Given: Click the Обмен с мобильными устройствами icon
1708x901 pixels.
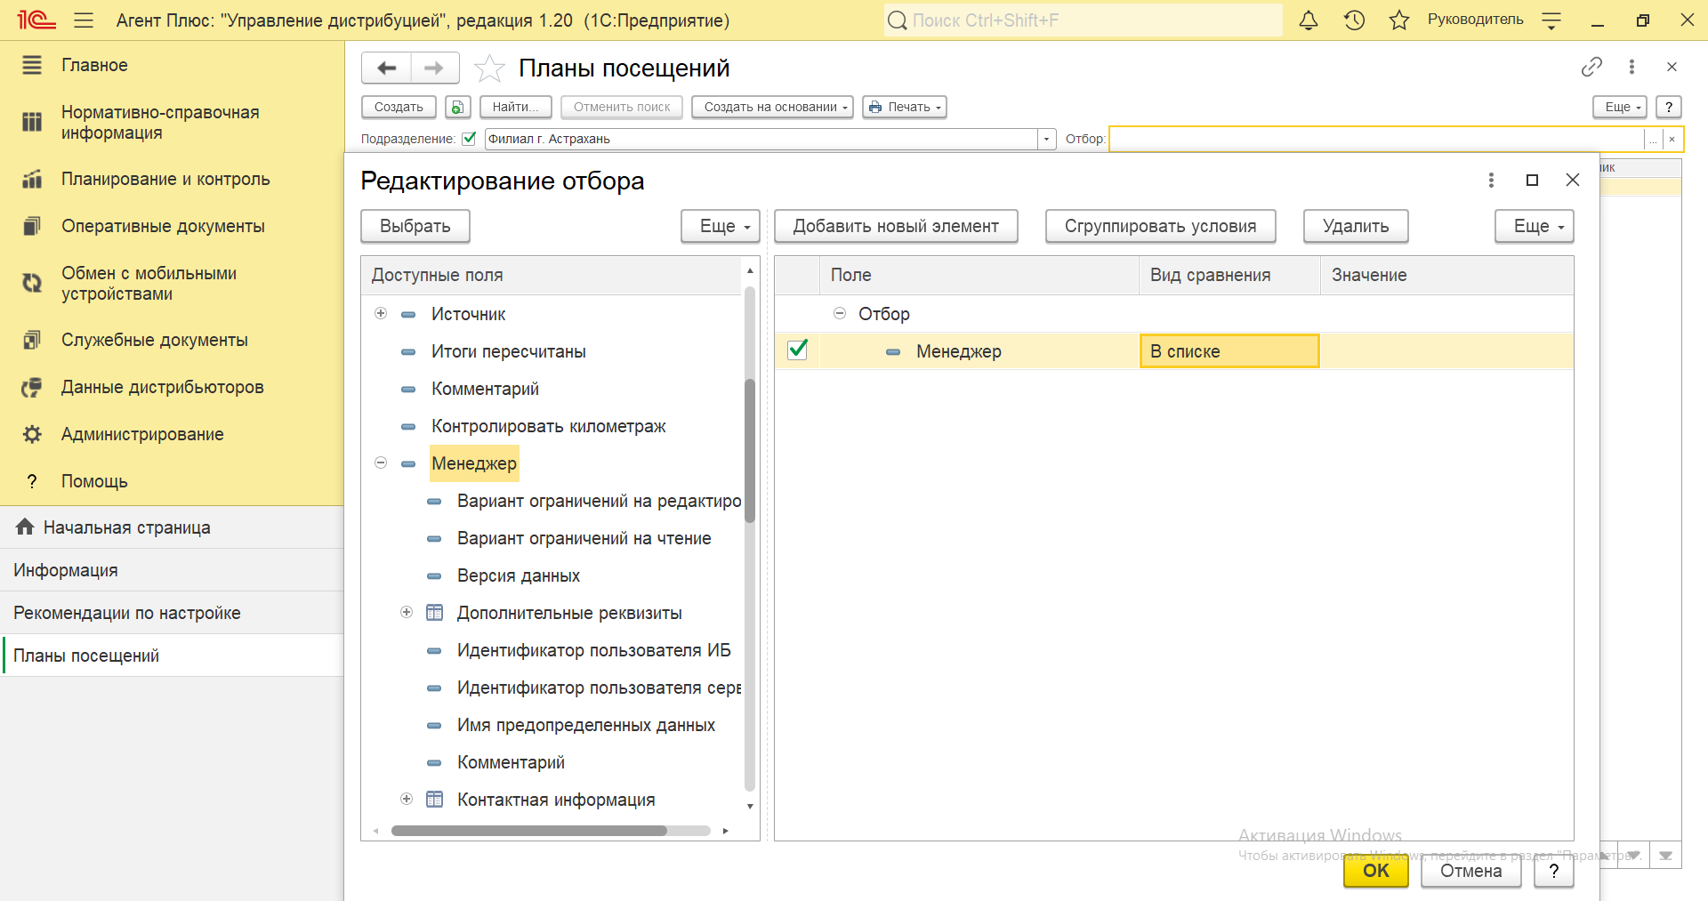Looking at the screenshot, I should click(x=32, y=283).
